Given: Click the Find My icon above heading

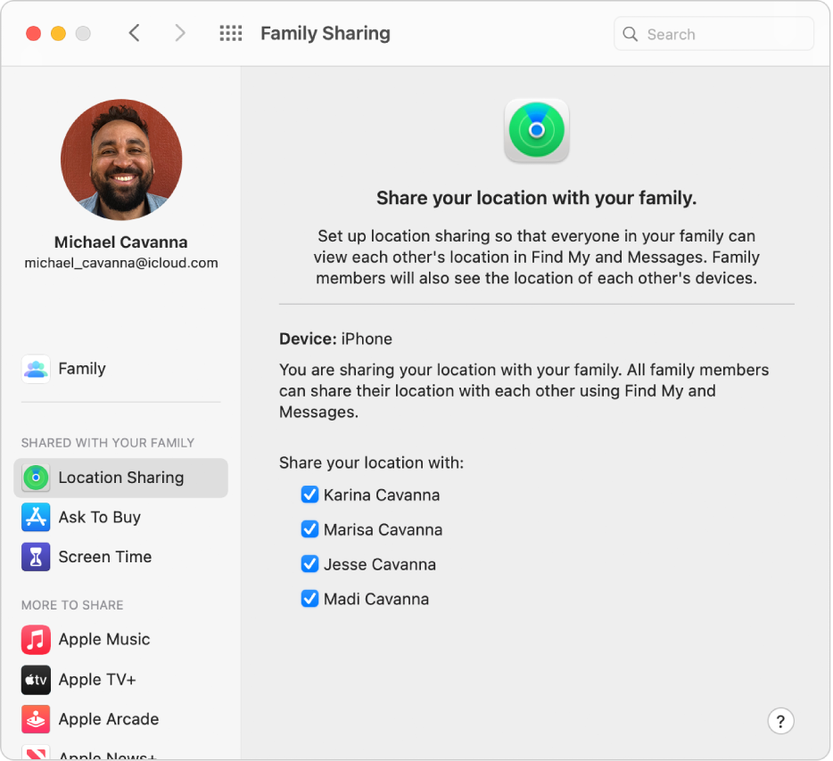Looking at the screenshot, I should coord(537,131).
